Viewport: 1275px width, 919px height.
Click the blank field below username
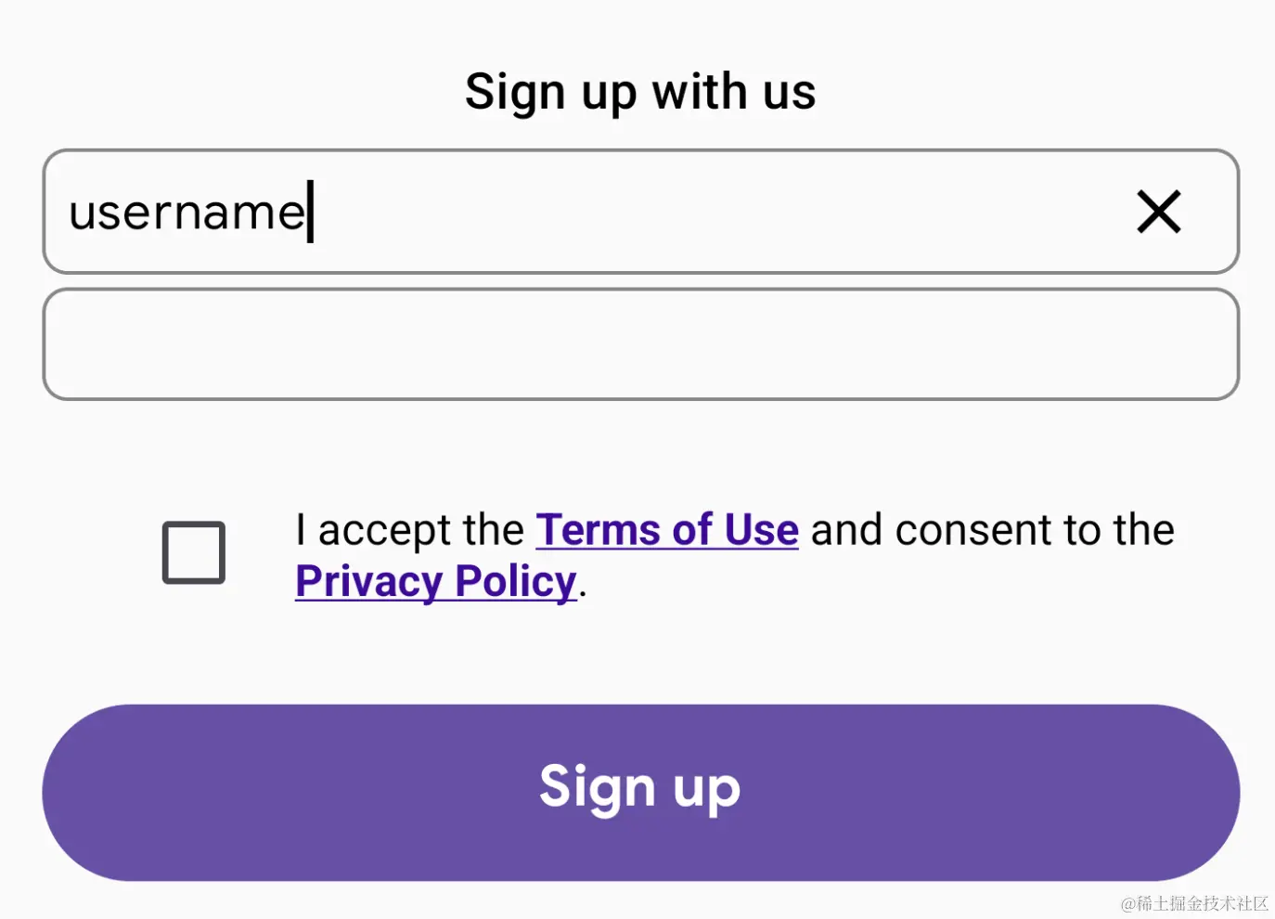pos(640,344)
